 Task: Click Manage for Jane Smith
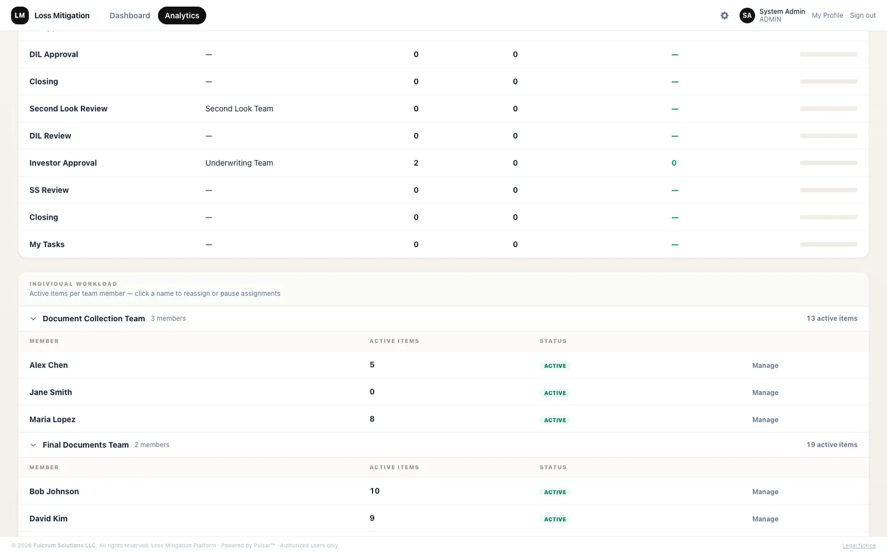point(765,393)
